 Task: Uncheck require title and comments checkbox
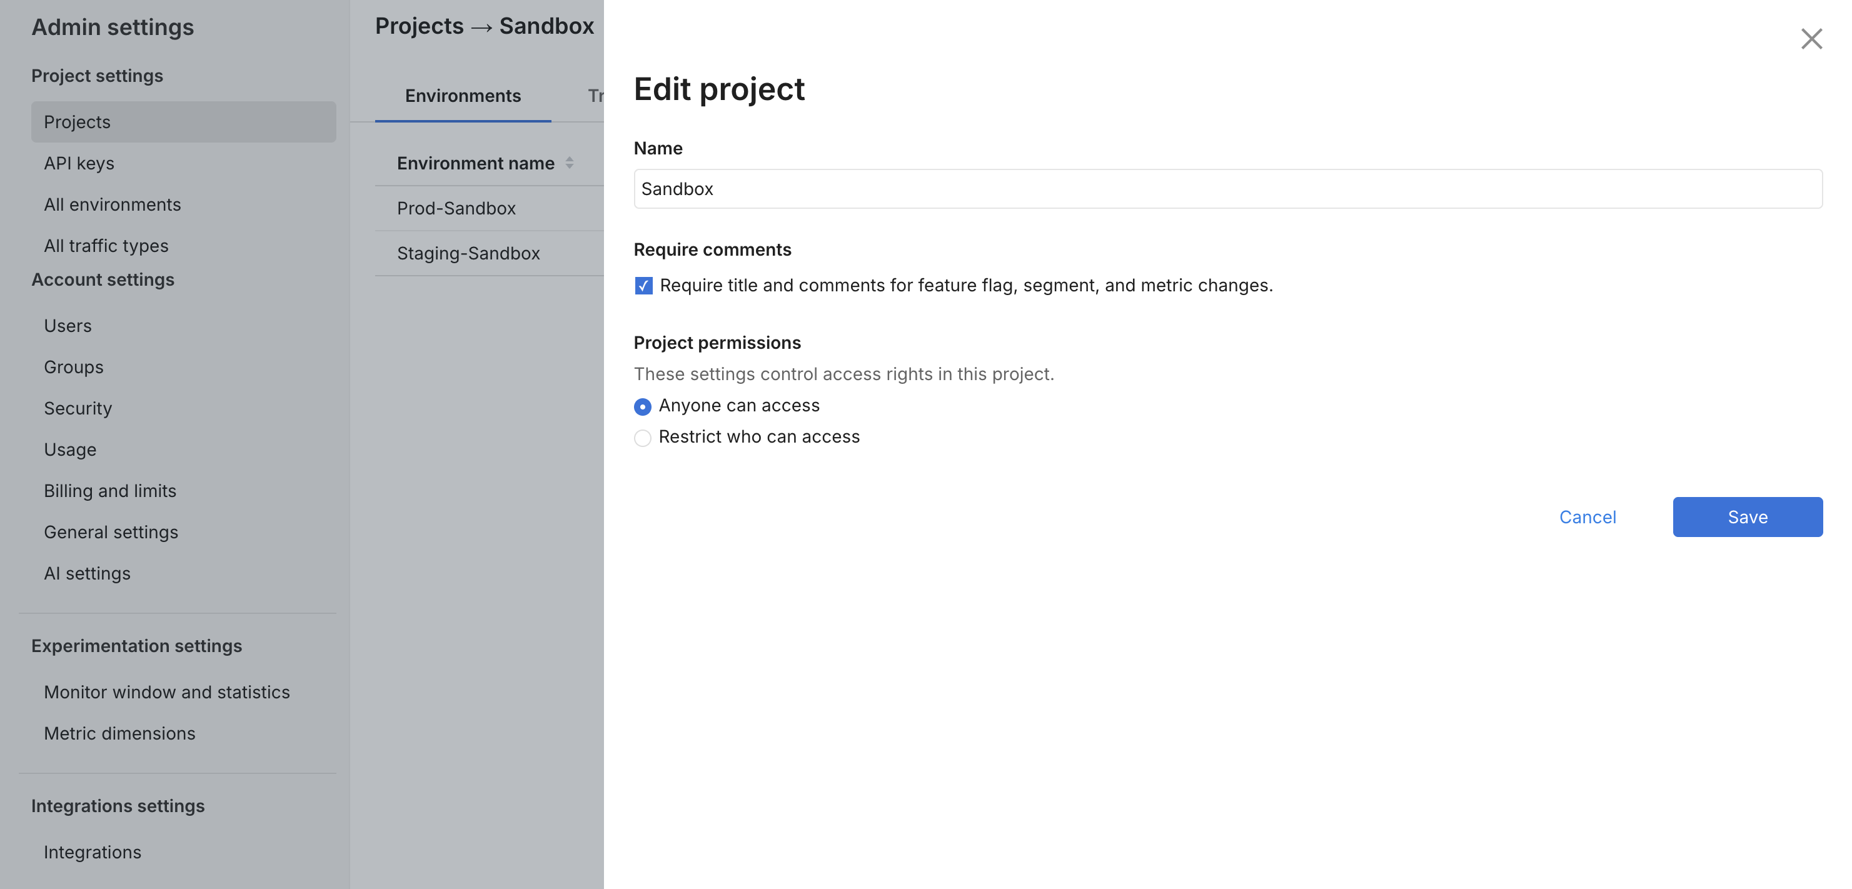(x=643, y=286)
